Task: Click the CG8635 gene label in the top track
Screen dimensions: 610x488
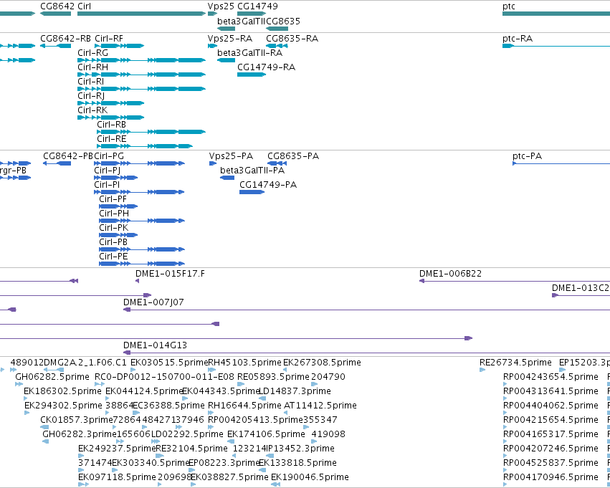Action: pos(283,21)
